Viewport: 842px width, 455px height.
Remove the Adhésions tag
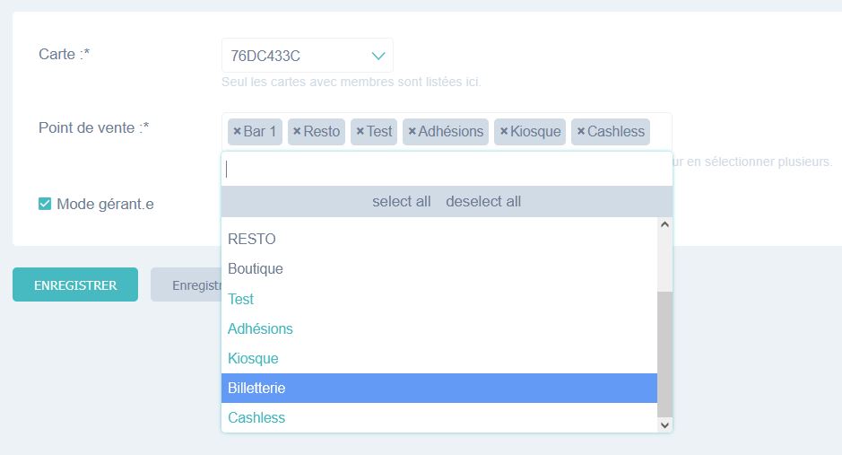[412, 132]
